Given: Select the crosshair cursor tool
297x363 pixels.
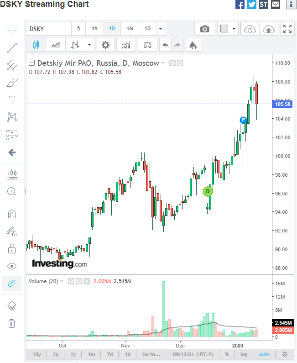Looking at the screenshot, I should pyautogui.click(x=12, y=31).
